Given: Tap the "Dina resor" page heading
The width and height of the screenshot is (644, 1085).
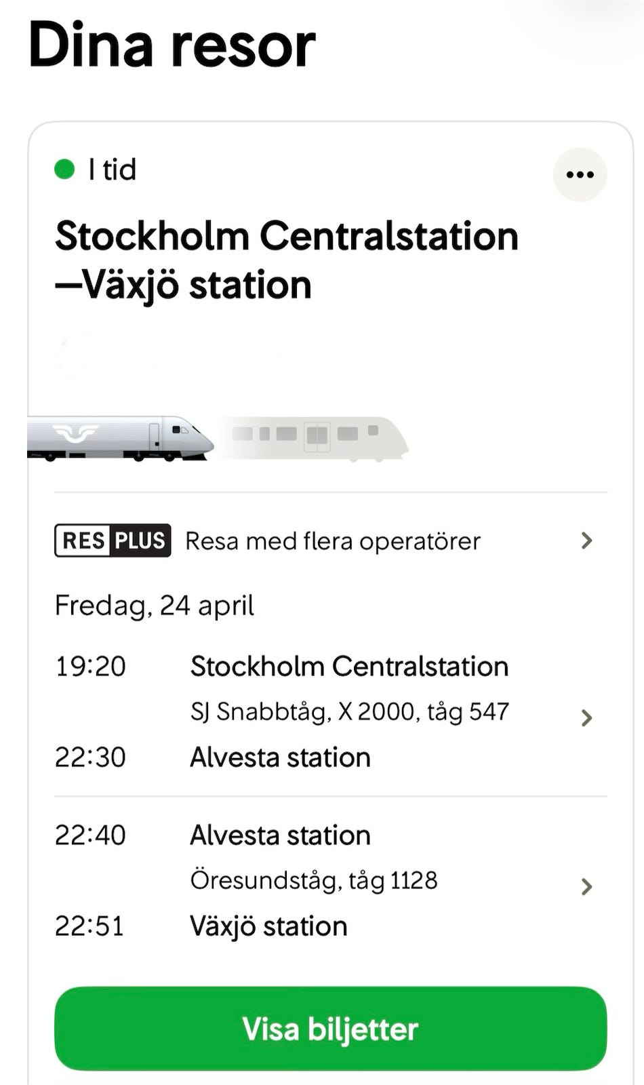Looking at the screenshot, I should pyautogui.click(x=172, y=45).
